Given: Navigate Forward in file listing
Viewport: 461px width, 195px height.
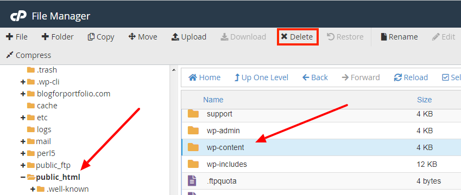Looking at the screenshot, I should (x=361, y=77).
